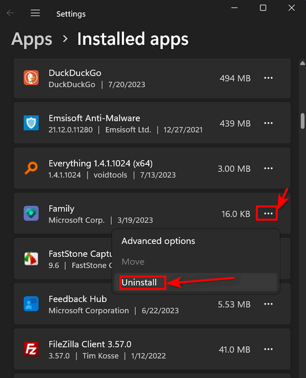
Task: Click the 16.0 KB size value
Action: (x=236, y=214)
